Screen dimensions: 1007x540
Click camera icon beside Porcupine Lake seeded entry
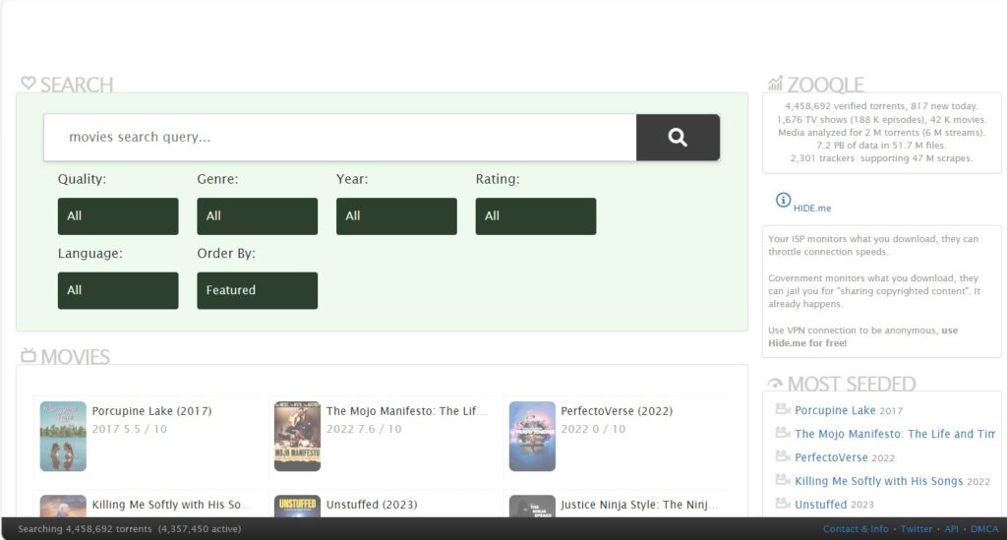click(x=782, y=409)
